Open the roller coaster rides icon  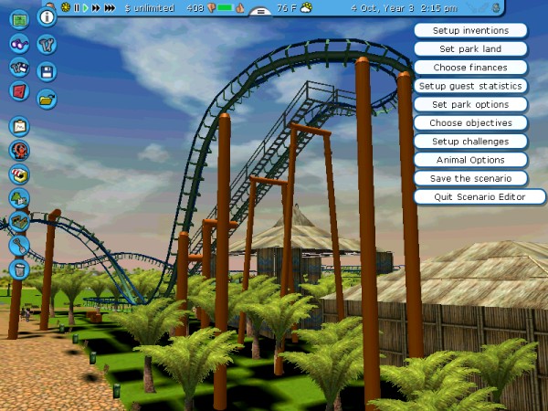pos(19,151)
